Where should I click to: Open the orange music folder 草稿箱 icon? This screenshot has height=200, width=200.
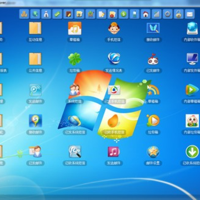tap(74, 28)
